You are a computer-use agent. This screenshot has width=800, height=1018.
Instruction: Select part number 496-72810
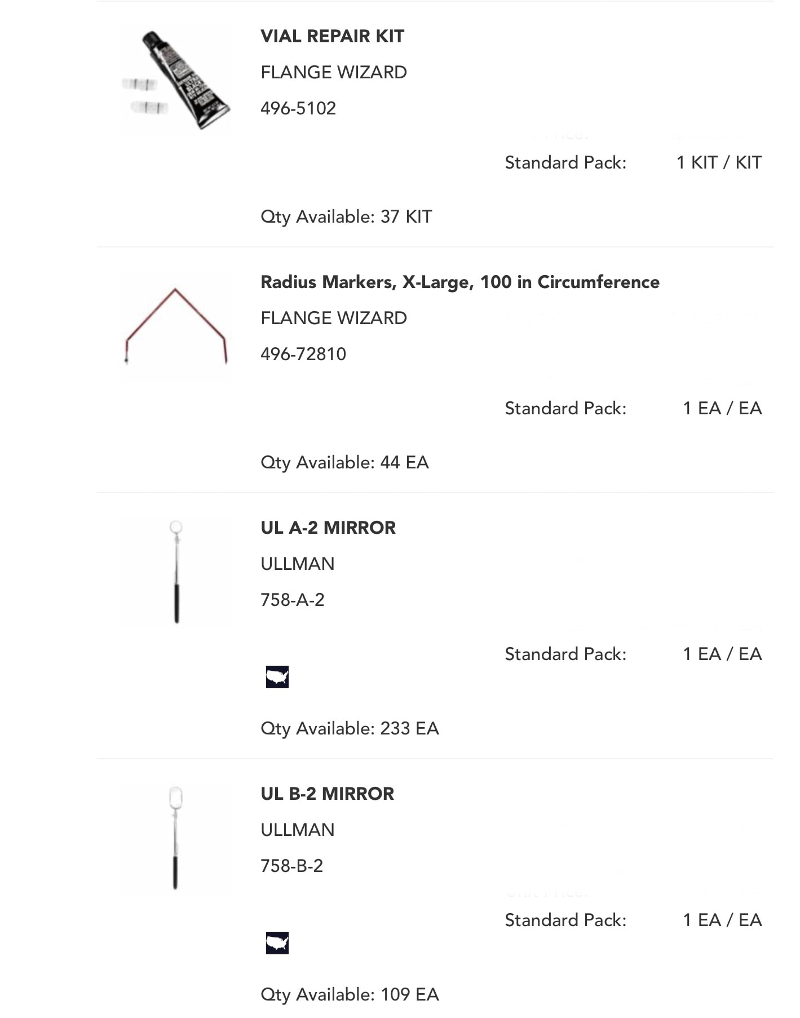[x=303, y=354]
